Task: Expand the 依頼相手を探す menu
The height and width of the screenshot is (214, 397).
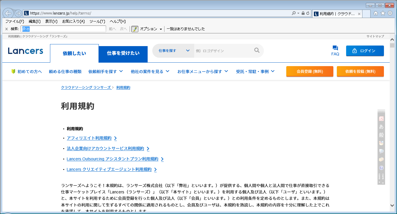Action: [105, 71]
